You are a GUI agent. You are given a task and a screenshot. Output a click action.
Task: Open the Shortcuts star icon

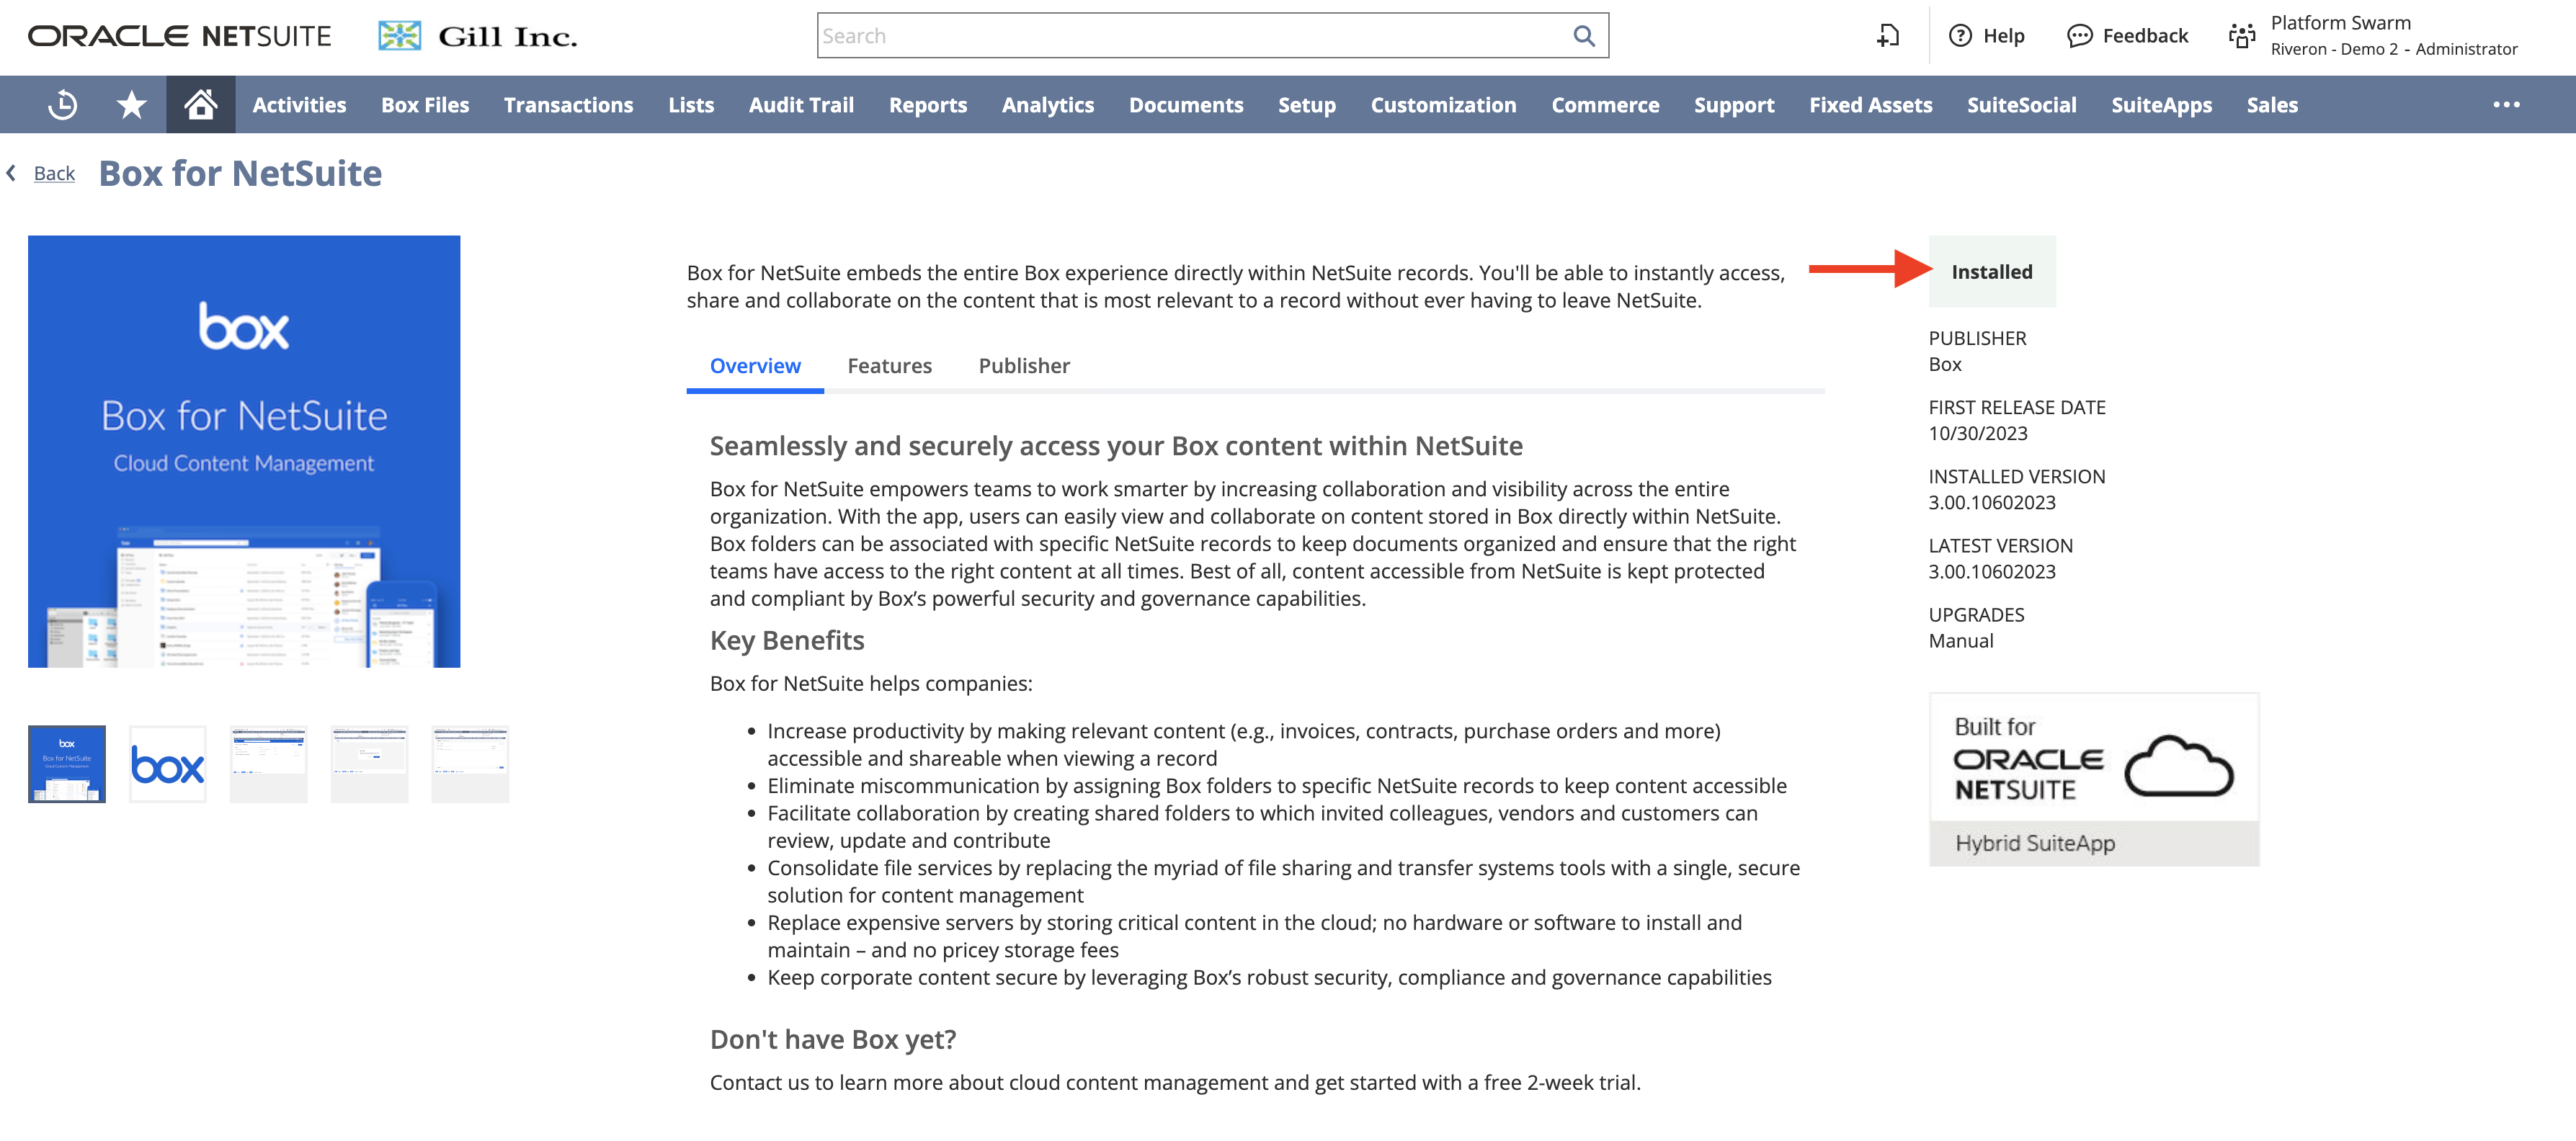[x=131, y=105]
